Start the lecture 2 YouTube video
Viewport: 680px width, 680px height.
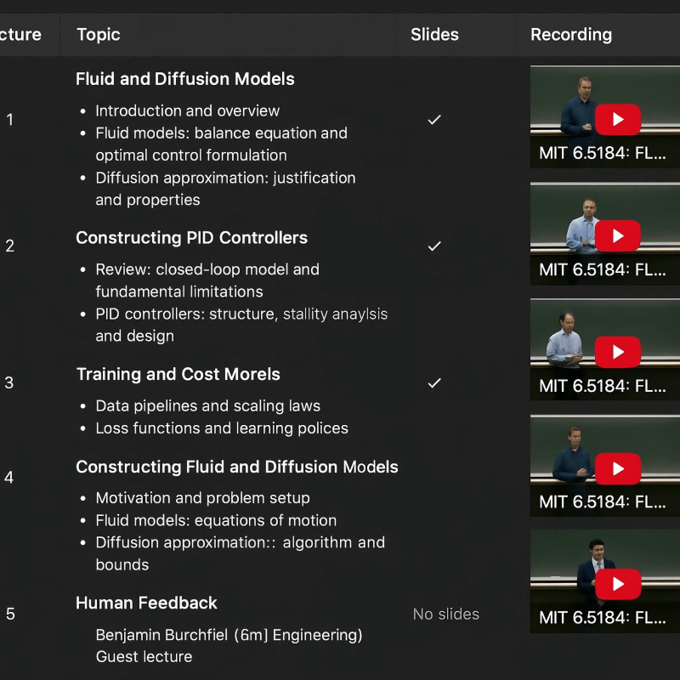click(x=617, y=235)
